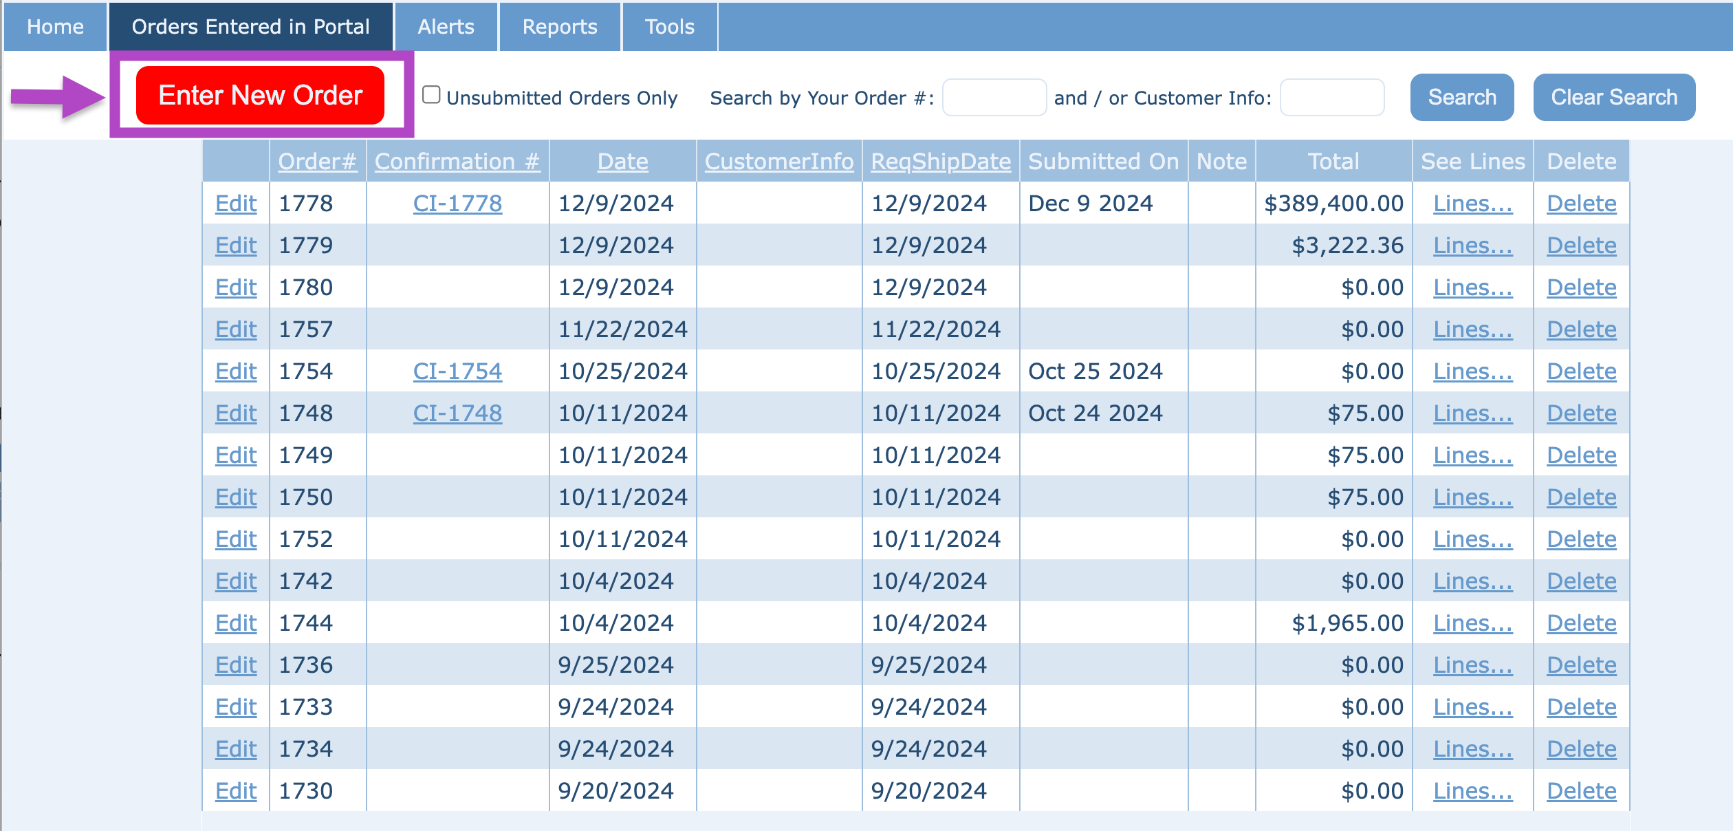Sort the table by ReqShipDate header
The height and width of the screenshot is (831, 1733).
[x=940, y=162]
